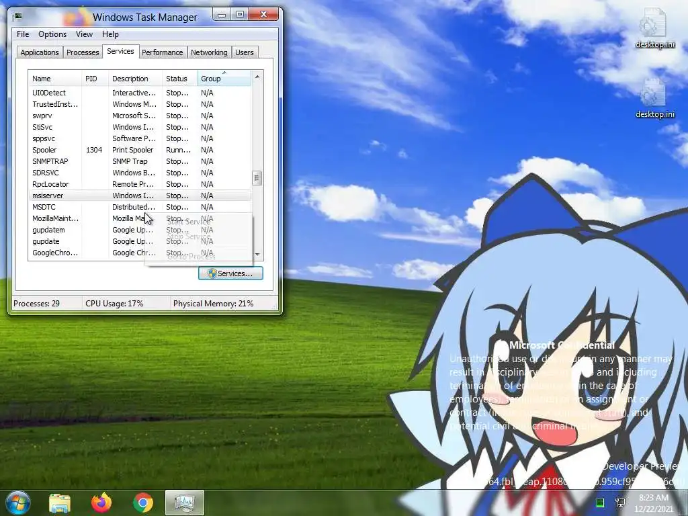Select the swprv service row
The height and width of the screenshot is (516, 688).
coord(140,116)
